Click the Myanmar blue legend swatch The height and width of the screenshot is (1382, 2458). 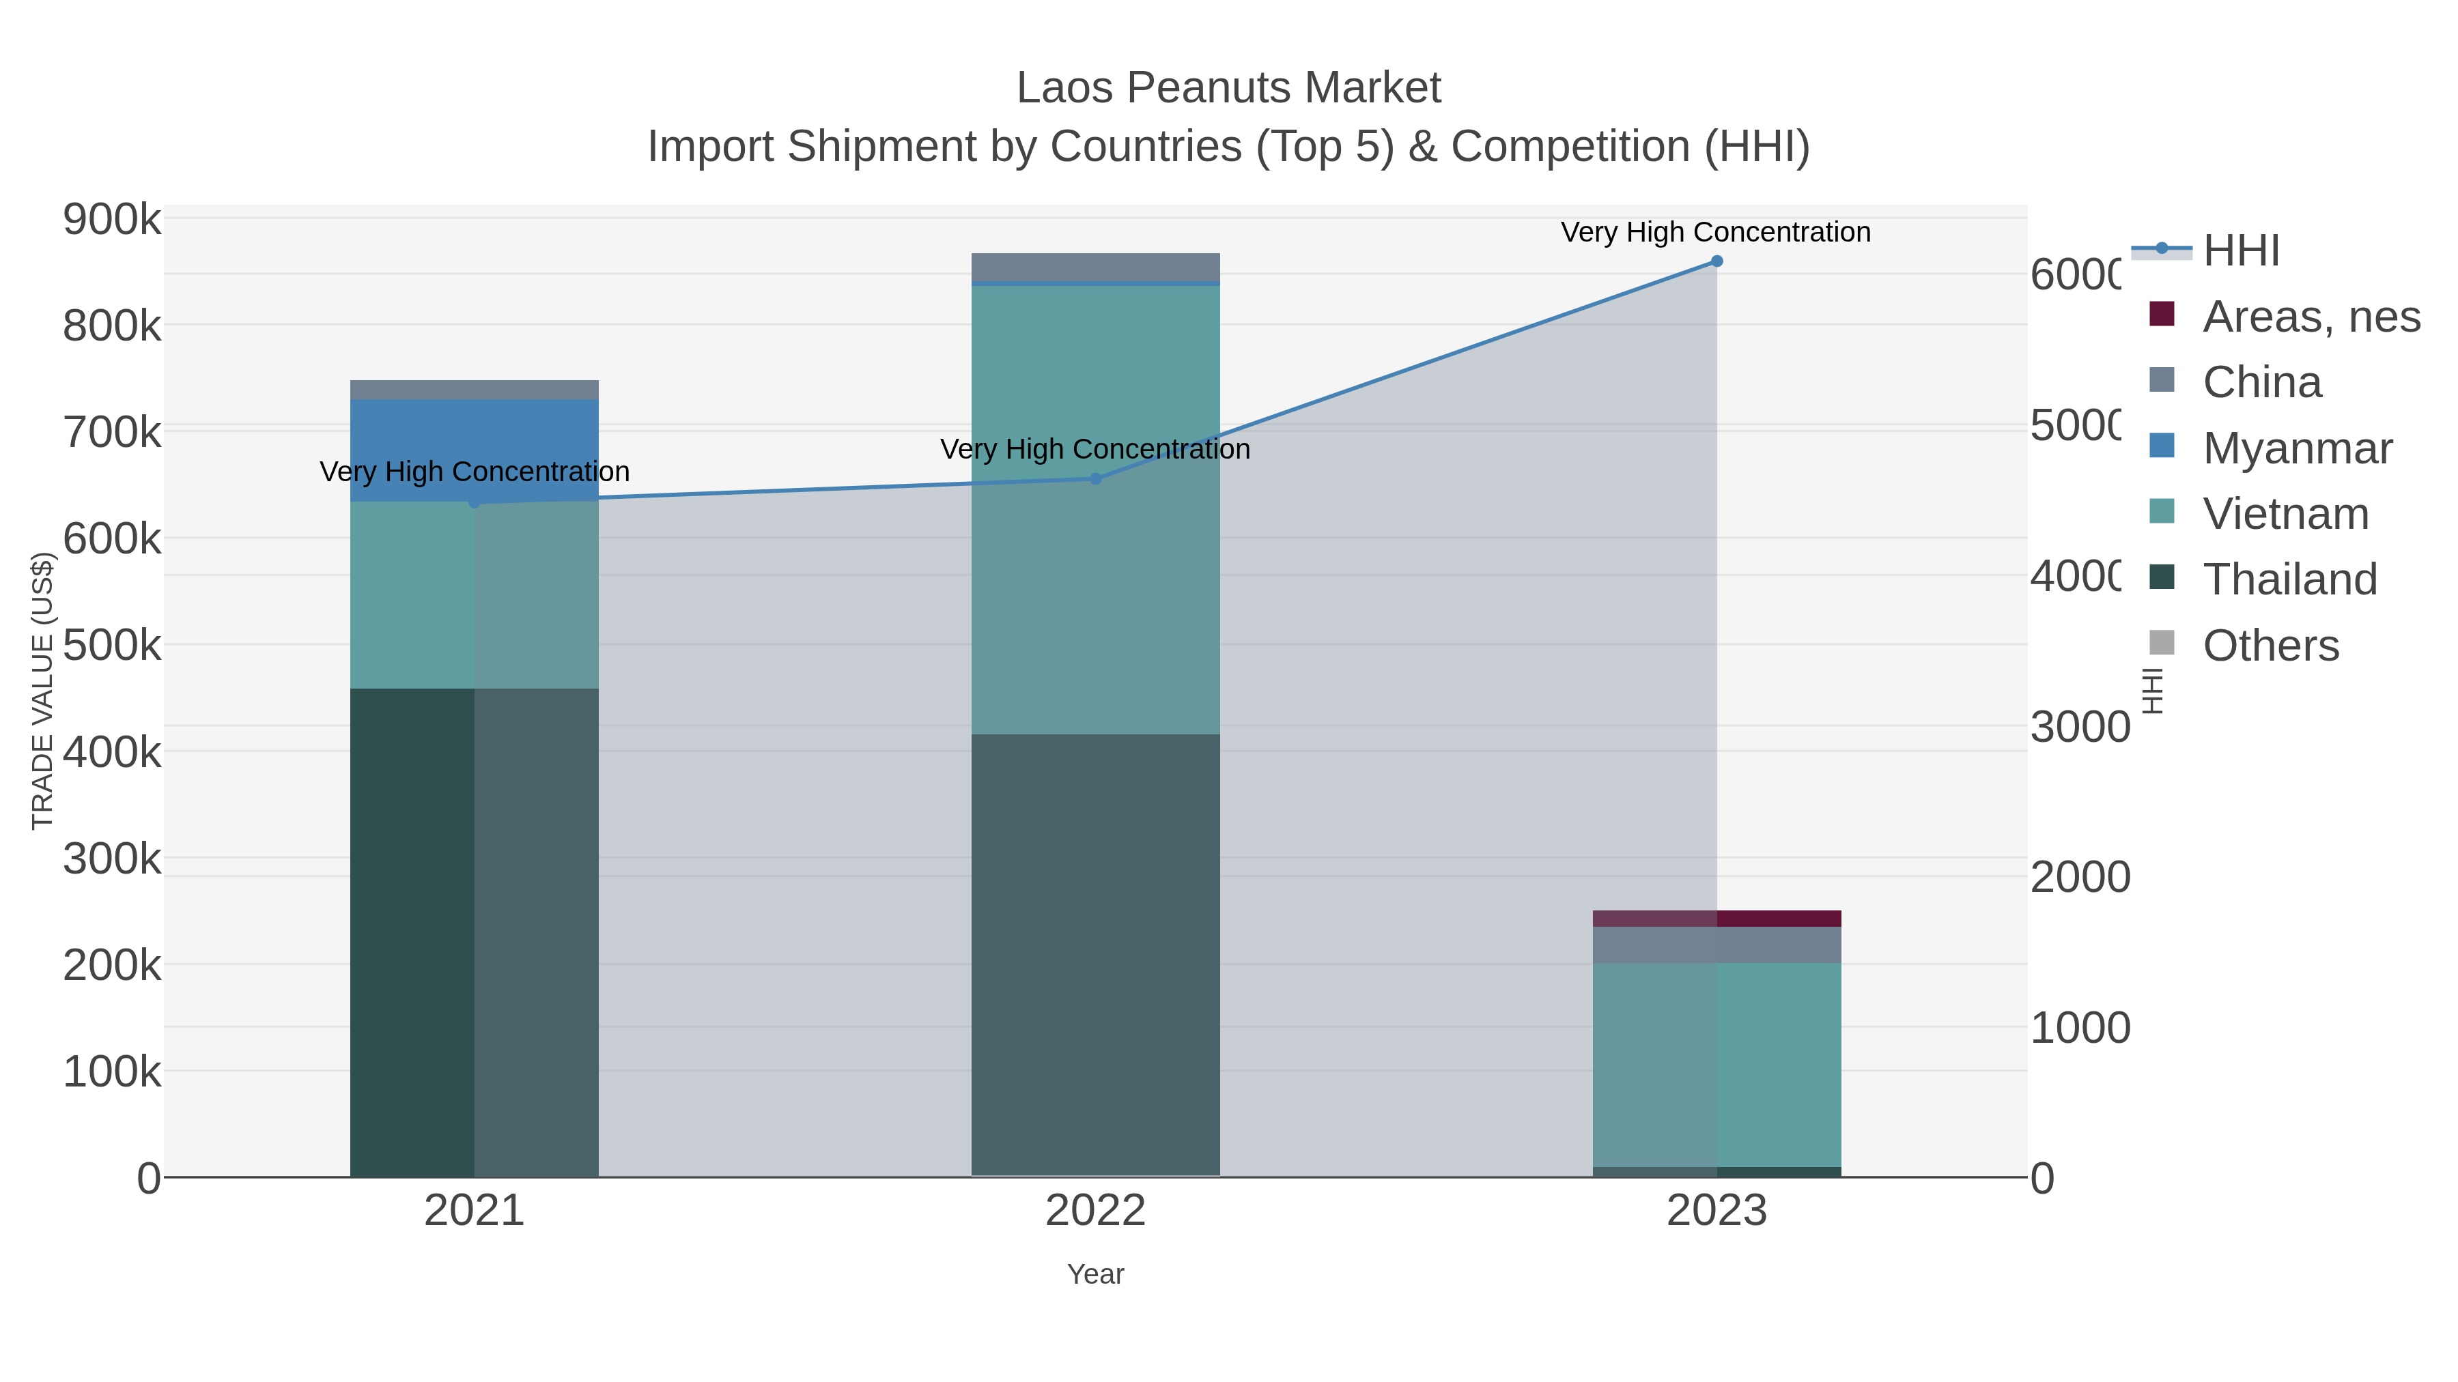point(2161,446)
